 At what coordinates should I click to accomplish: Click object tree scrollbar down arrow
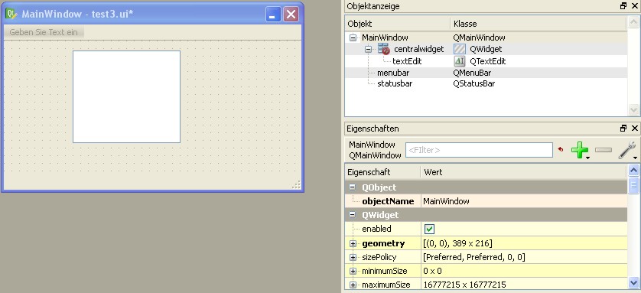click(633, 109)
